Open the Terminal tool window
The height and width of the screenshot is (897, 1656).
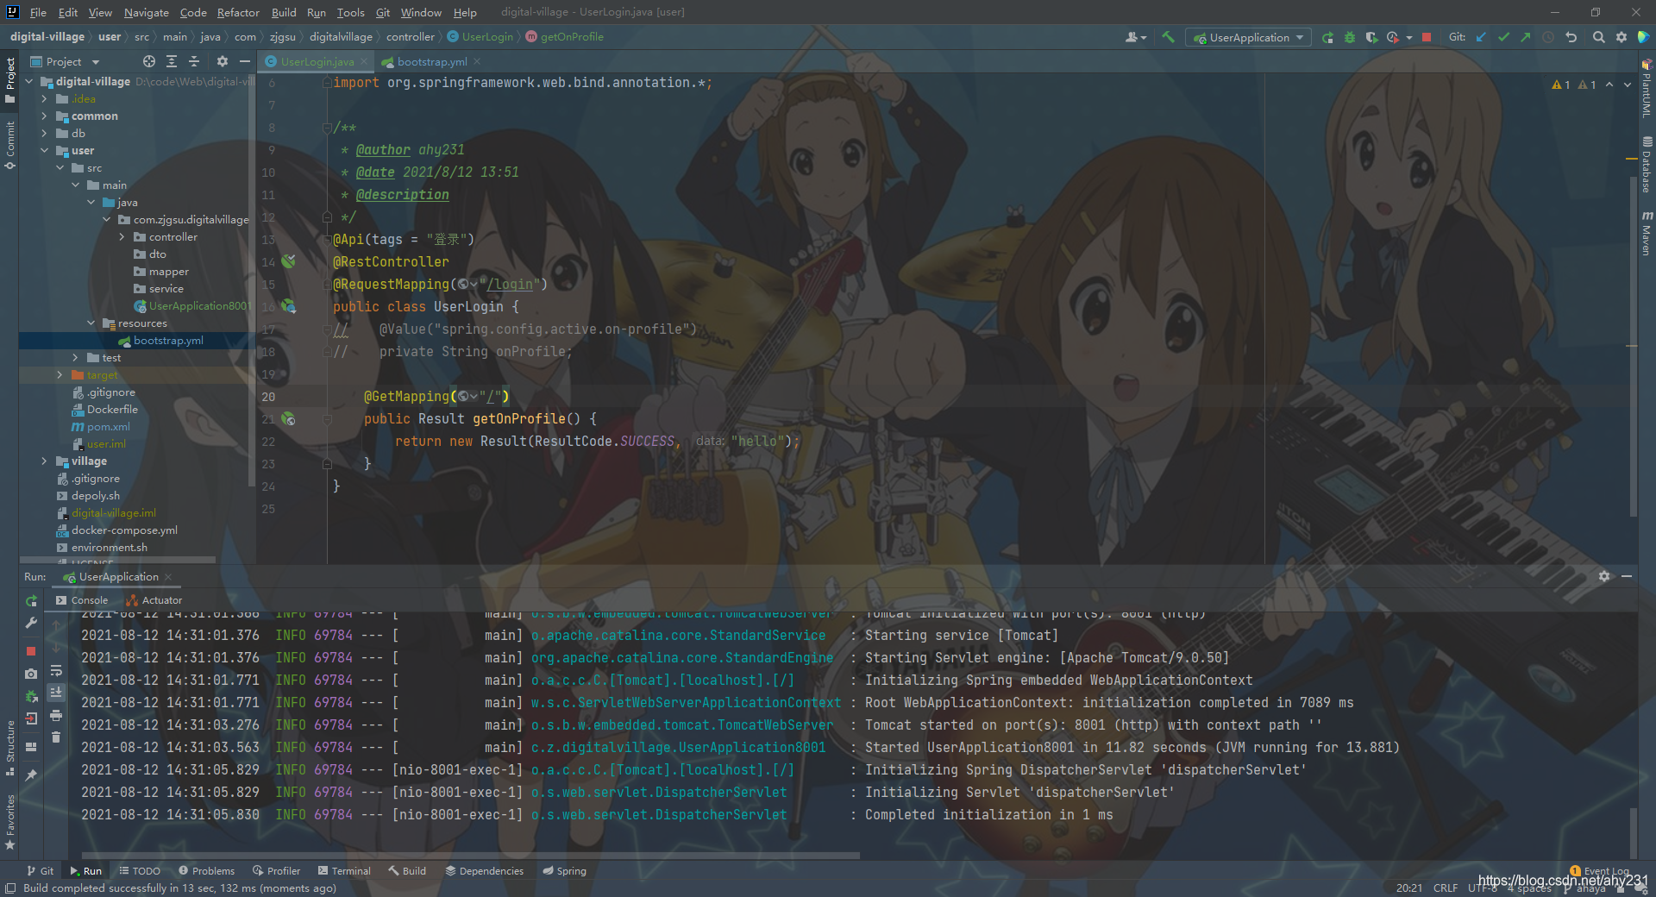coord(344,870)
